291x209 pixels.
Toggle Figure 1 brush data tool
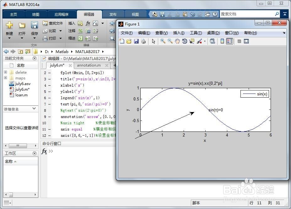click(199, 41)
